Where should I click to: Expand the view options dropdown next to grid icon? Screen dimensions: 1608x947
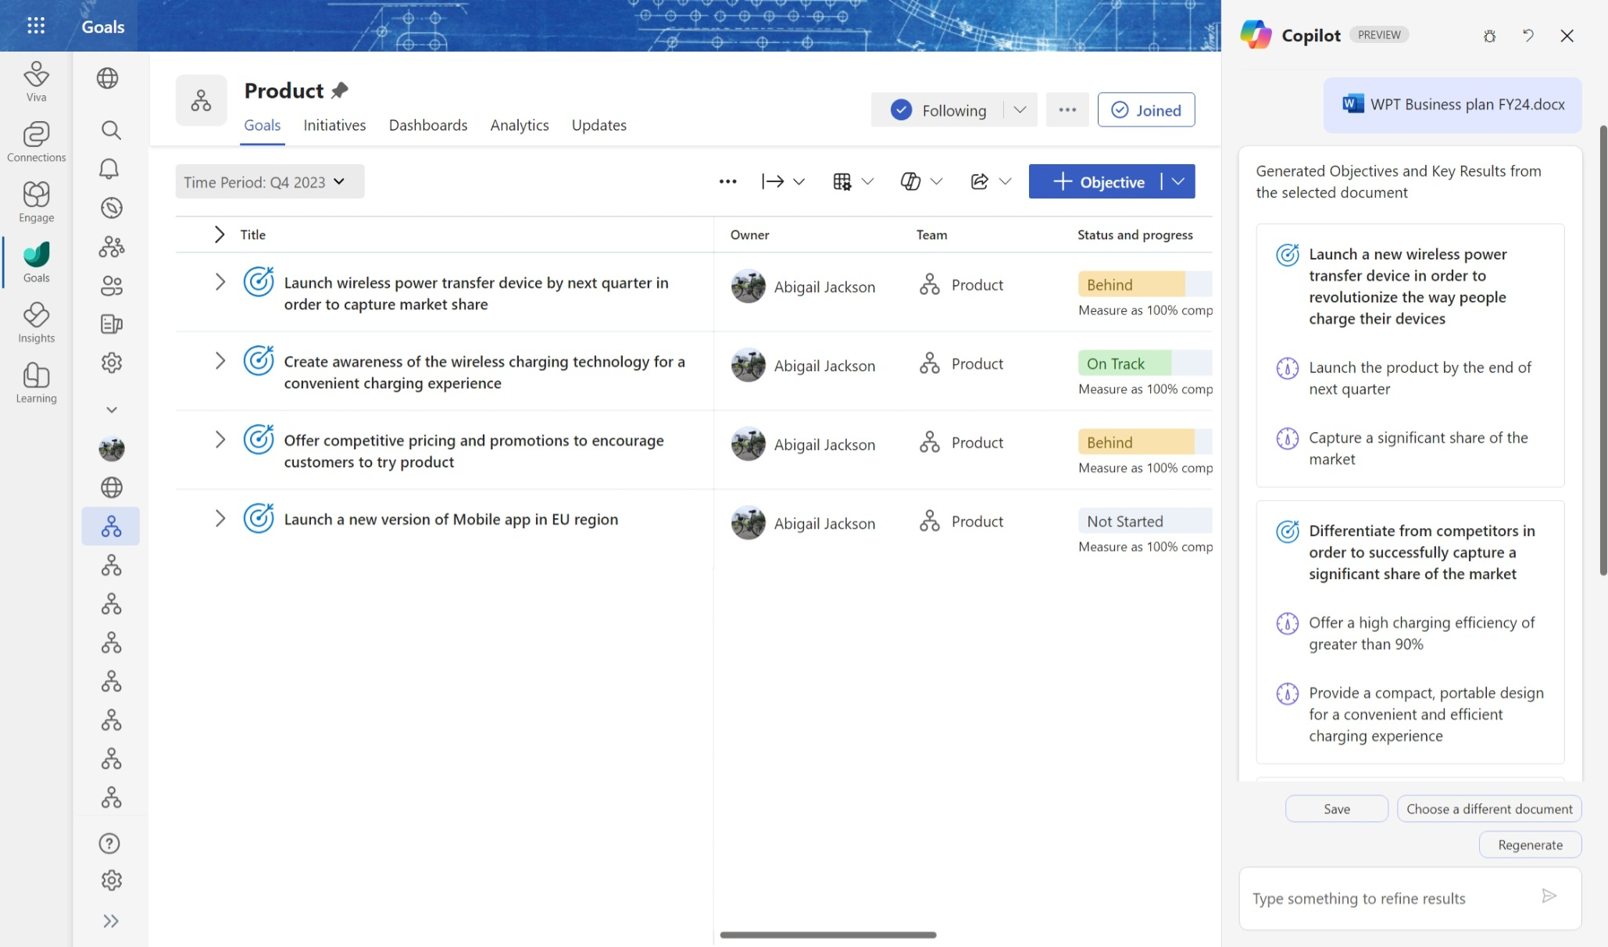[867, 180]
